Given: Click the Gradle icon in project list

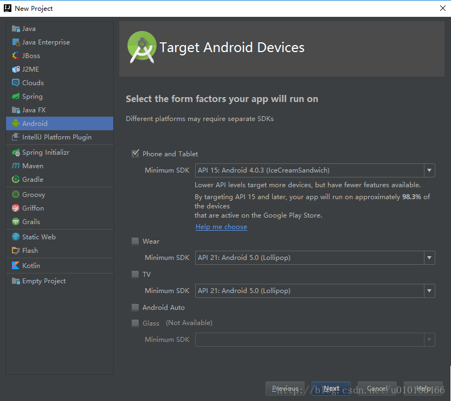Looking at the screenshot, I should pyautogui.click(x=16, y=180).
